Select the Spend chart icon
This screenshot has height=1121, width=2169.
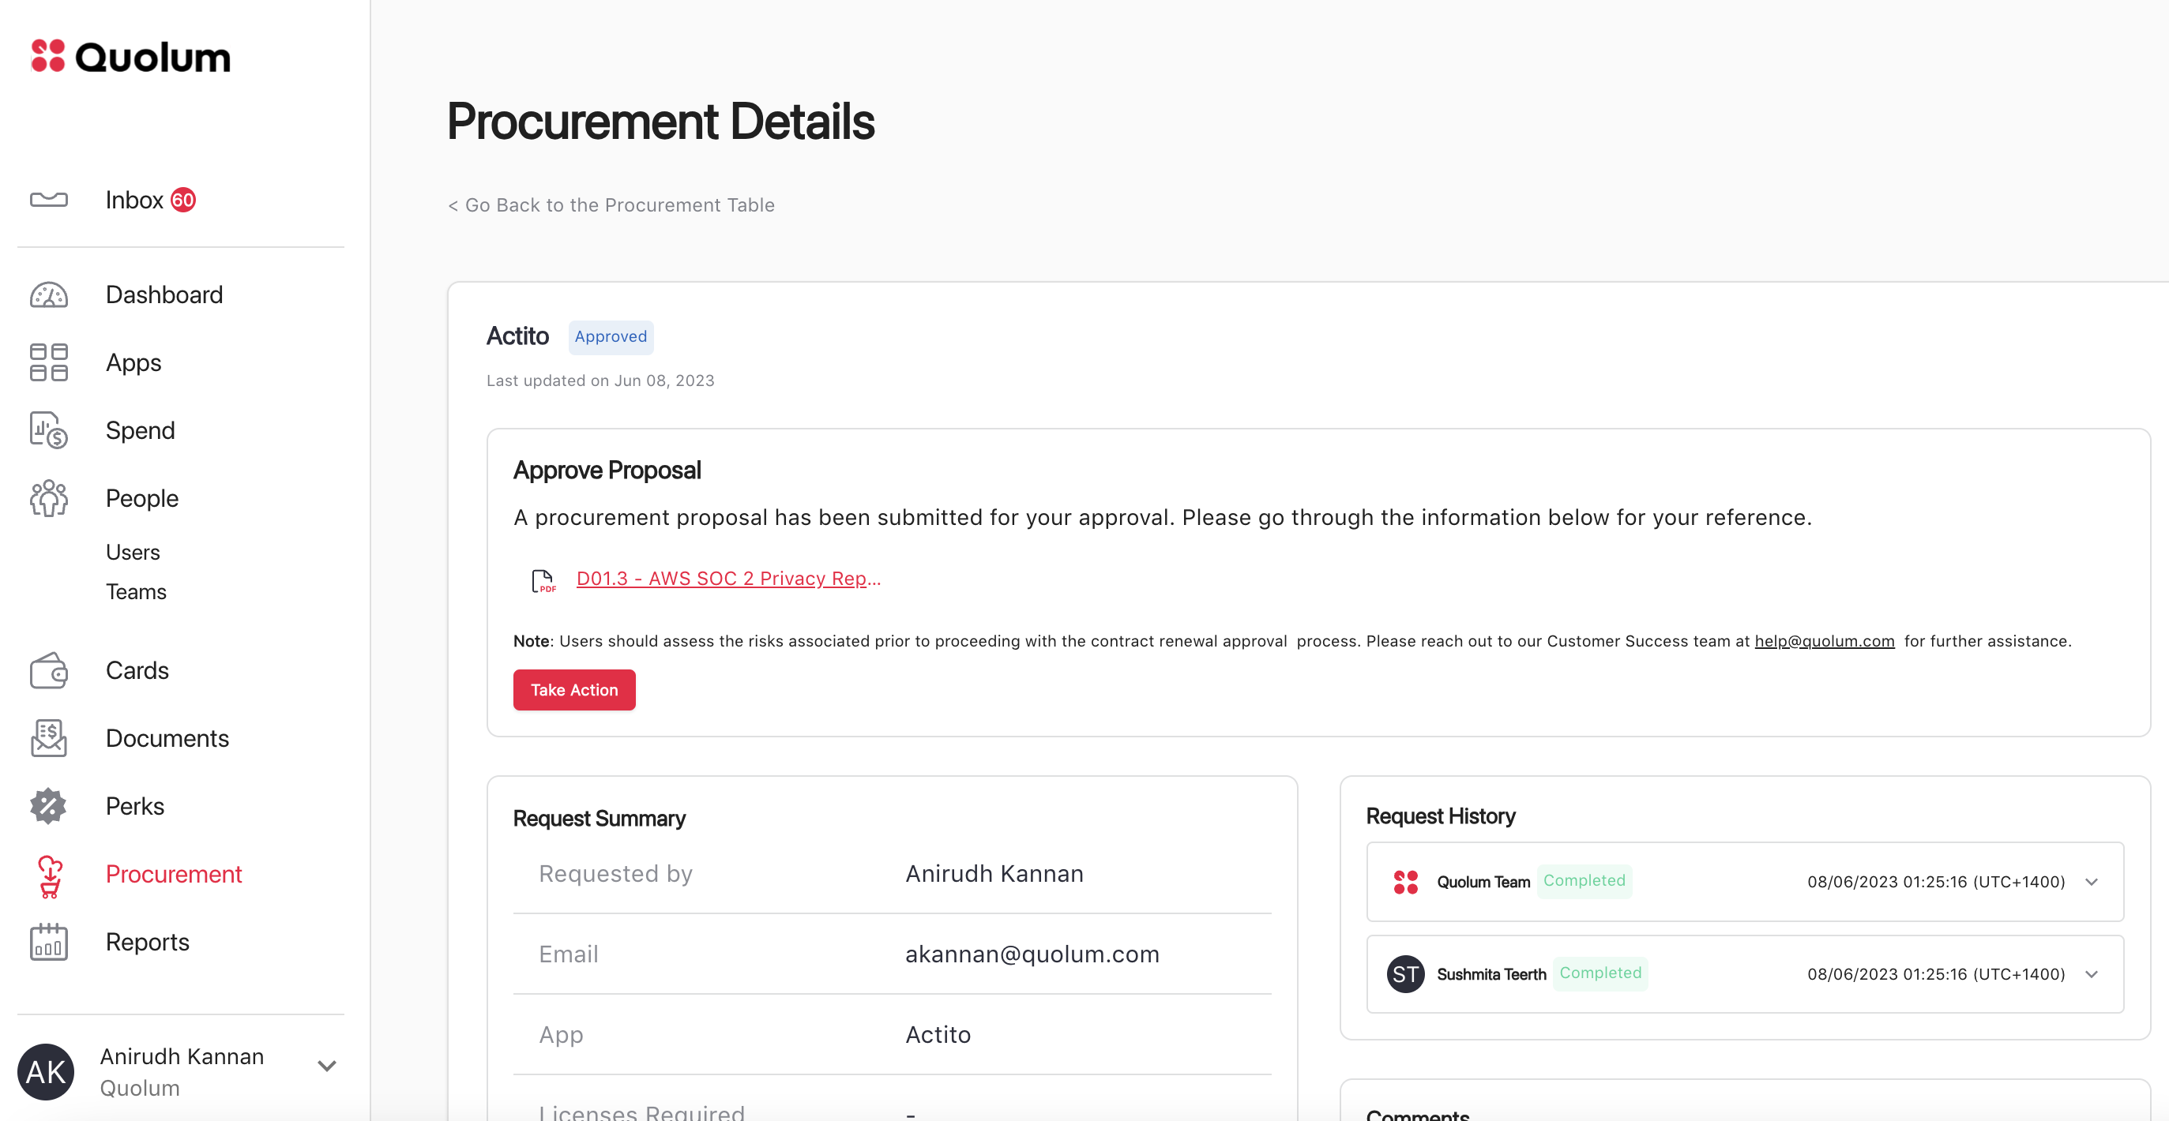pyautogui.click(x=49, y=430)
